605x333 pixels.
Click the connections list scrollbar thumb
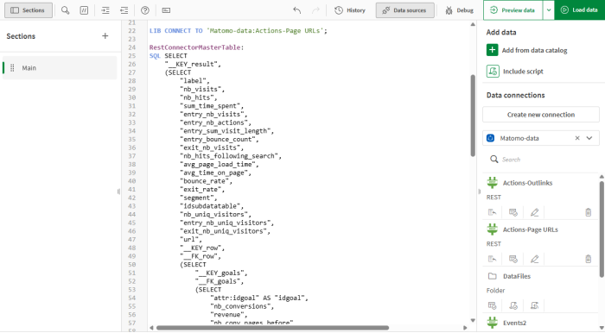point(602,229)
